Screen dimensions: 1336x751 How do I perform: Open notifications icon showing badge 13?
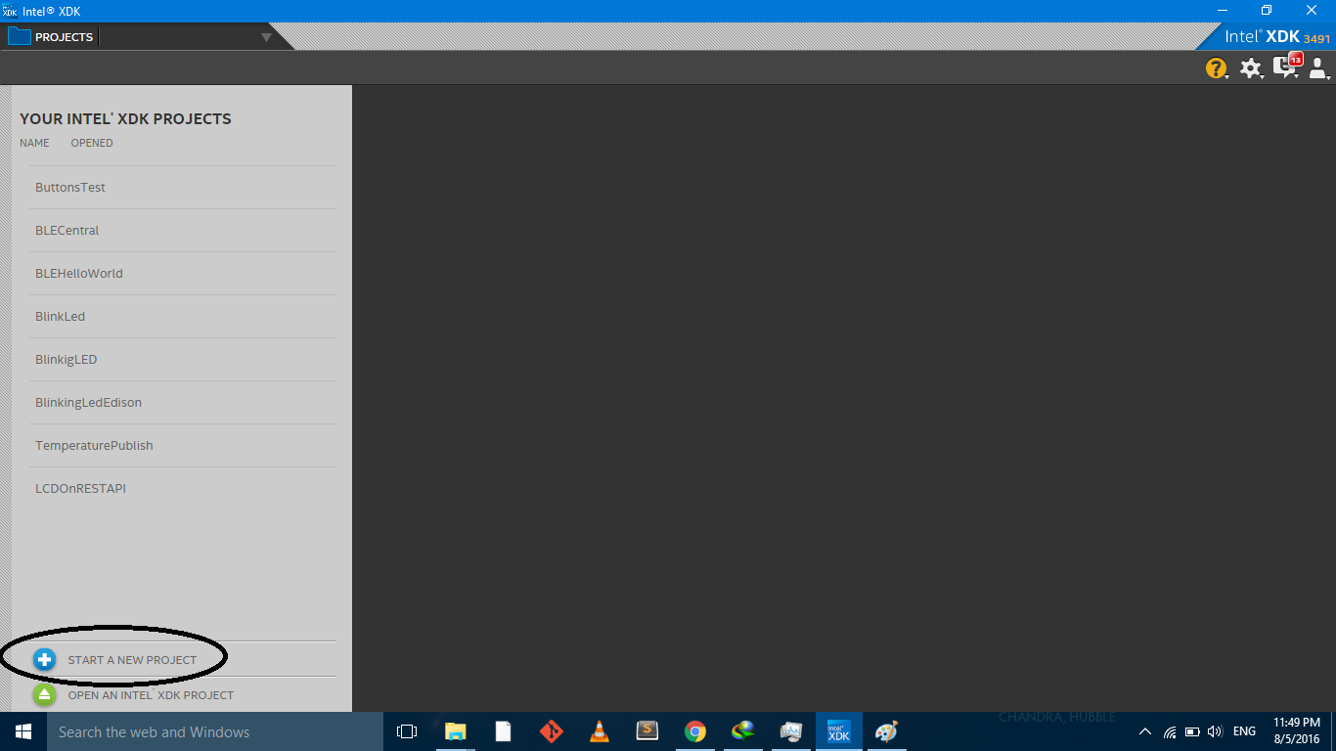[1286, 66]
